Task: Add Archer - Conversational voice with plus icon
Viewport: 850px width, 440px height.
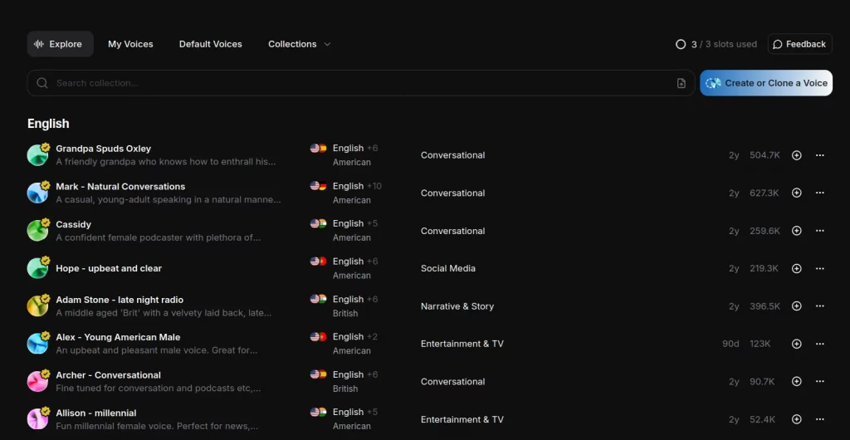Action: pos(797,382)
